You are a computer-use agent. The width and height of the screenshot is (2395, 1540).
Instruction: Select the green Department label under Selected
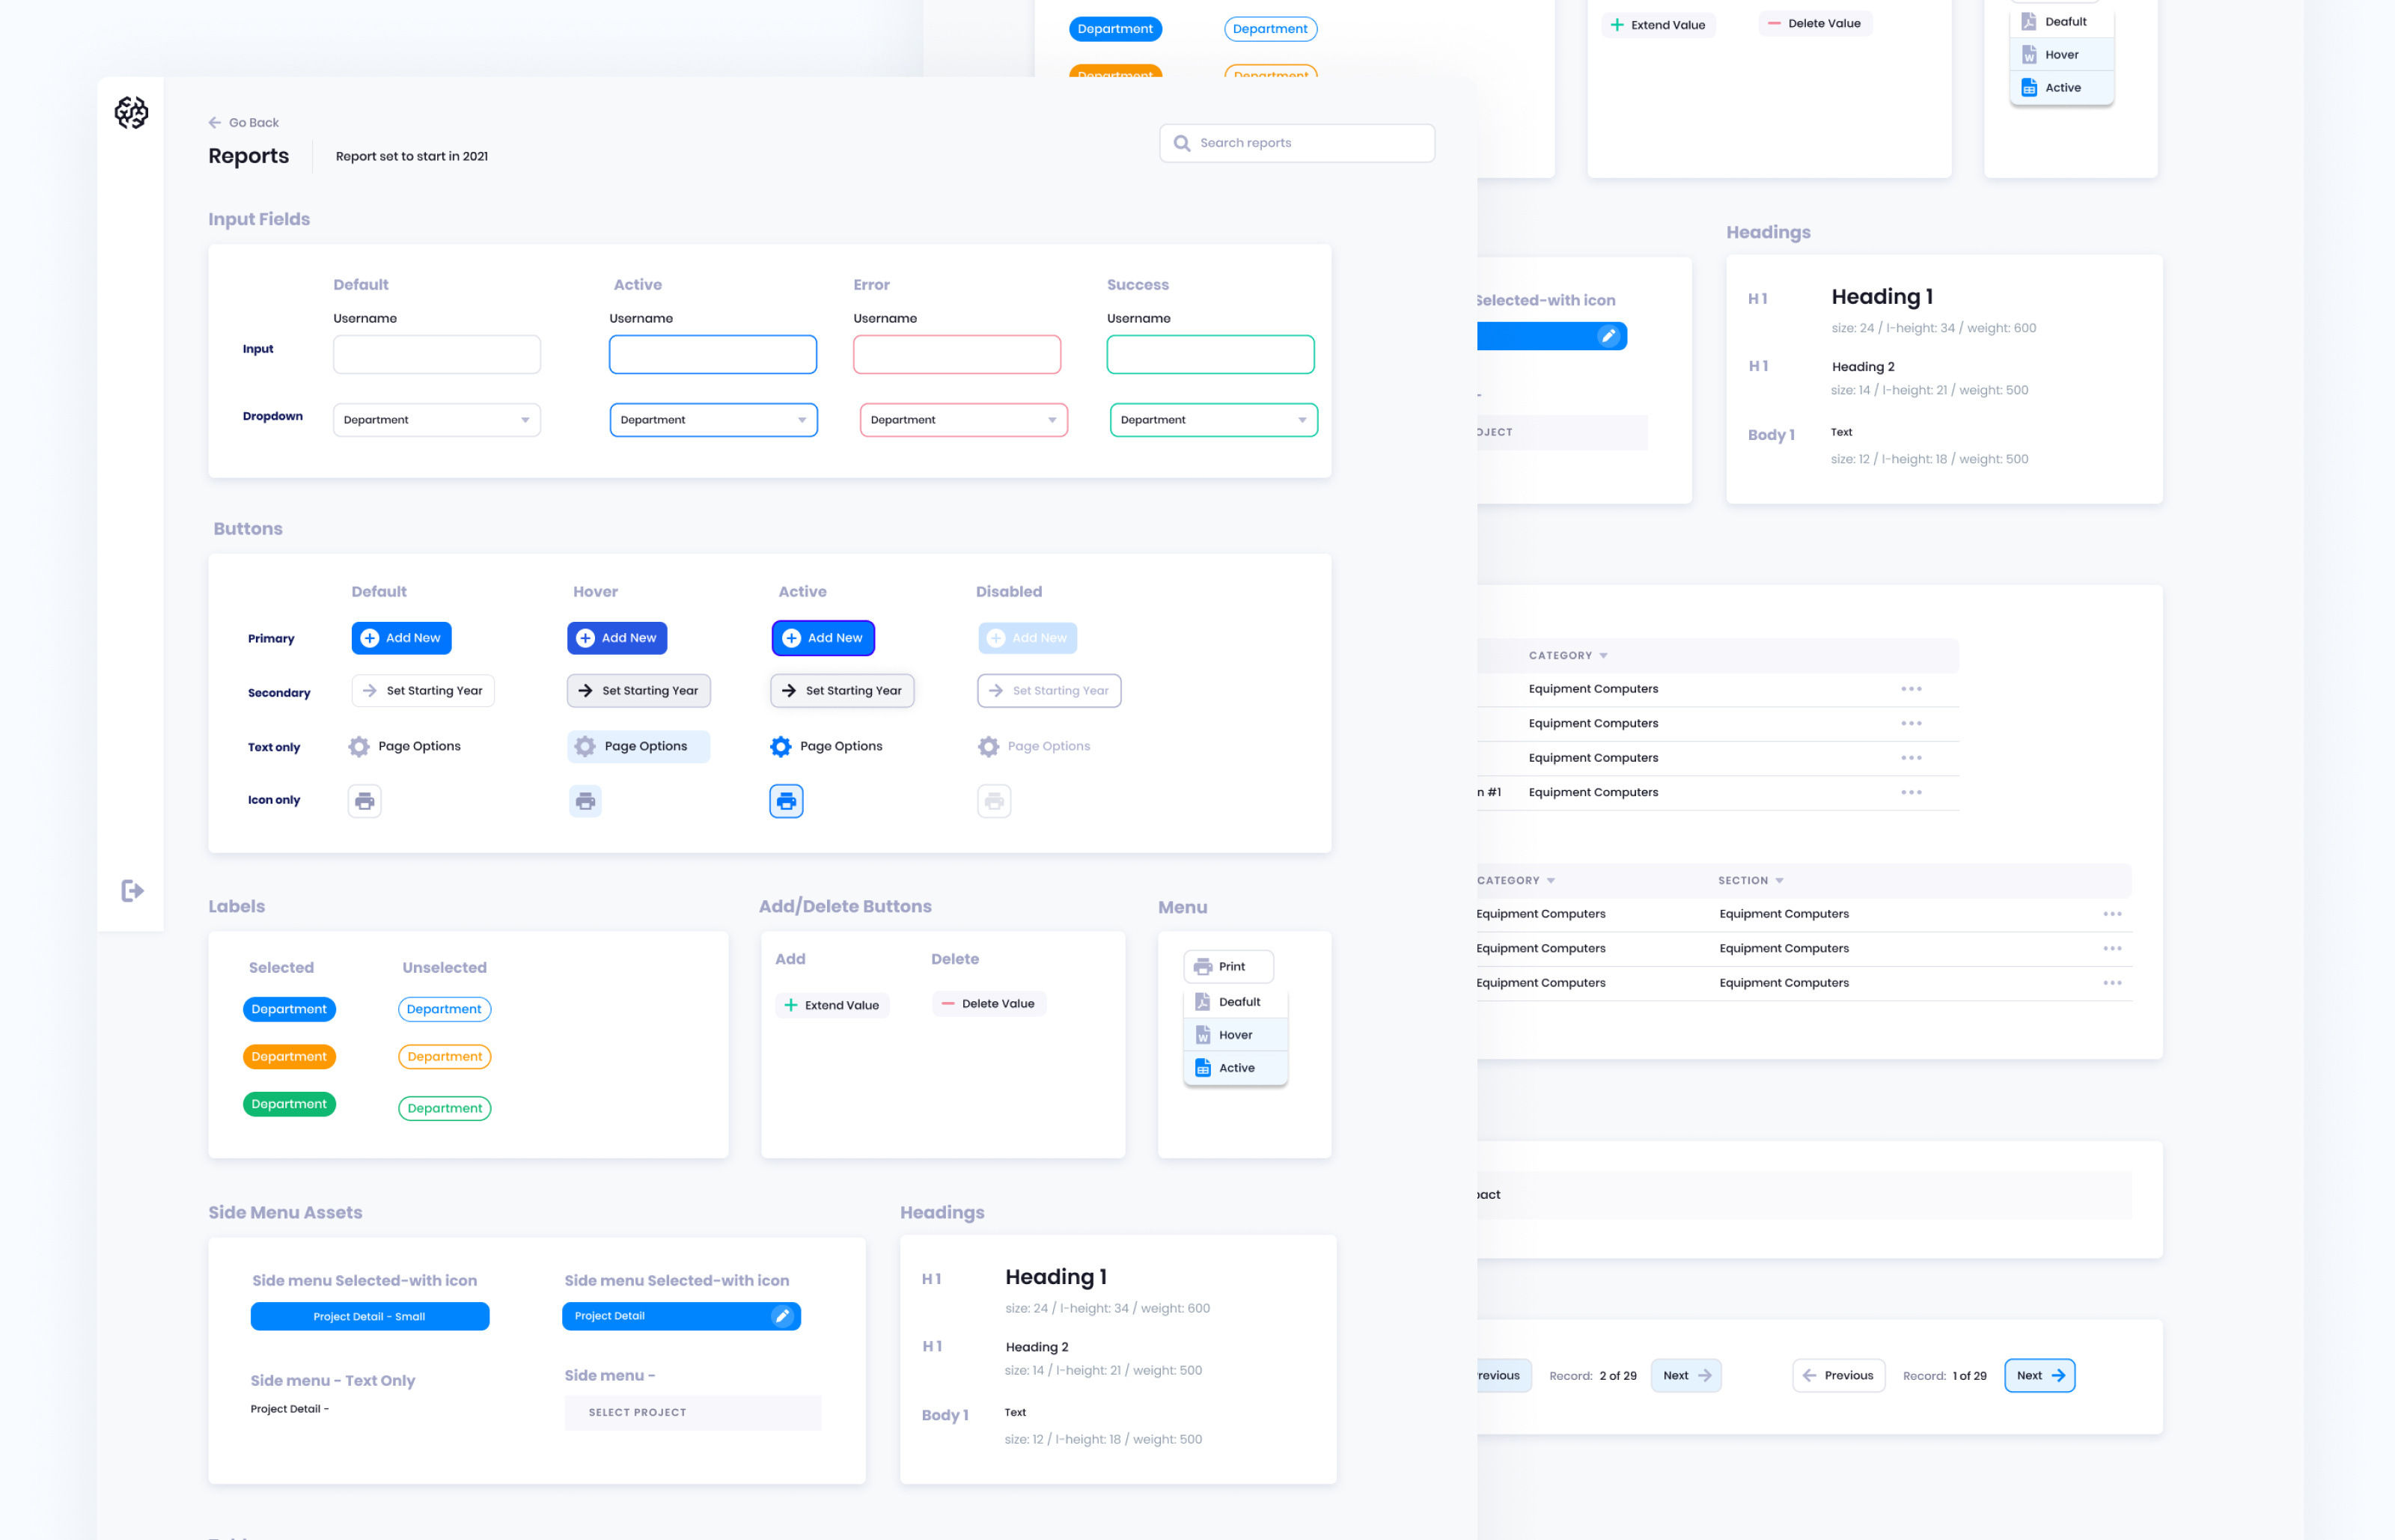click(x=289, y=1104)
